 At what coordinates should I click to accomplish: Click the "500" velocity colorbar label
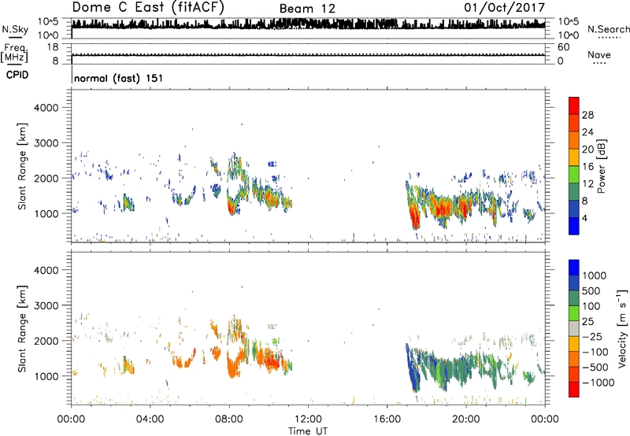pyautogui.click(x=591, y=290)
